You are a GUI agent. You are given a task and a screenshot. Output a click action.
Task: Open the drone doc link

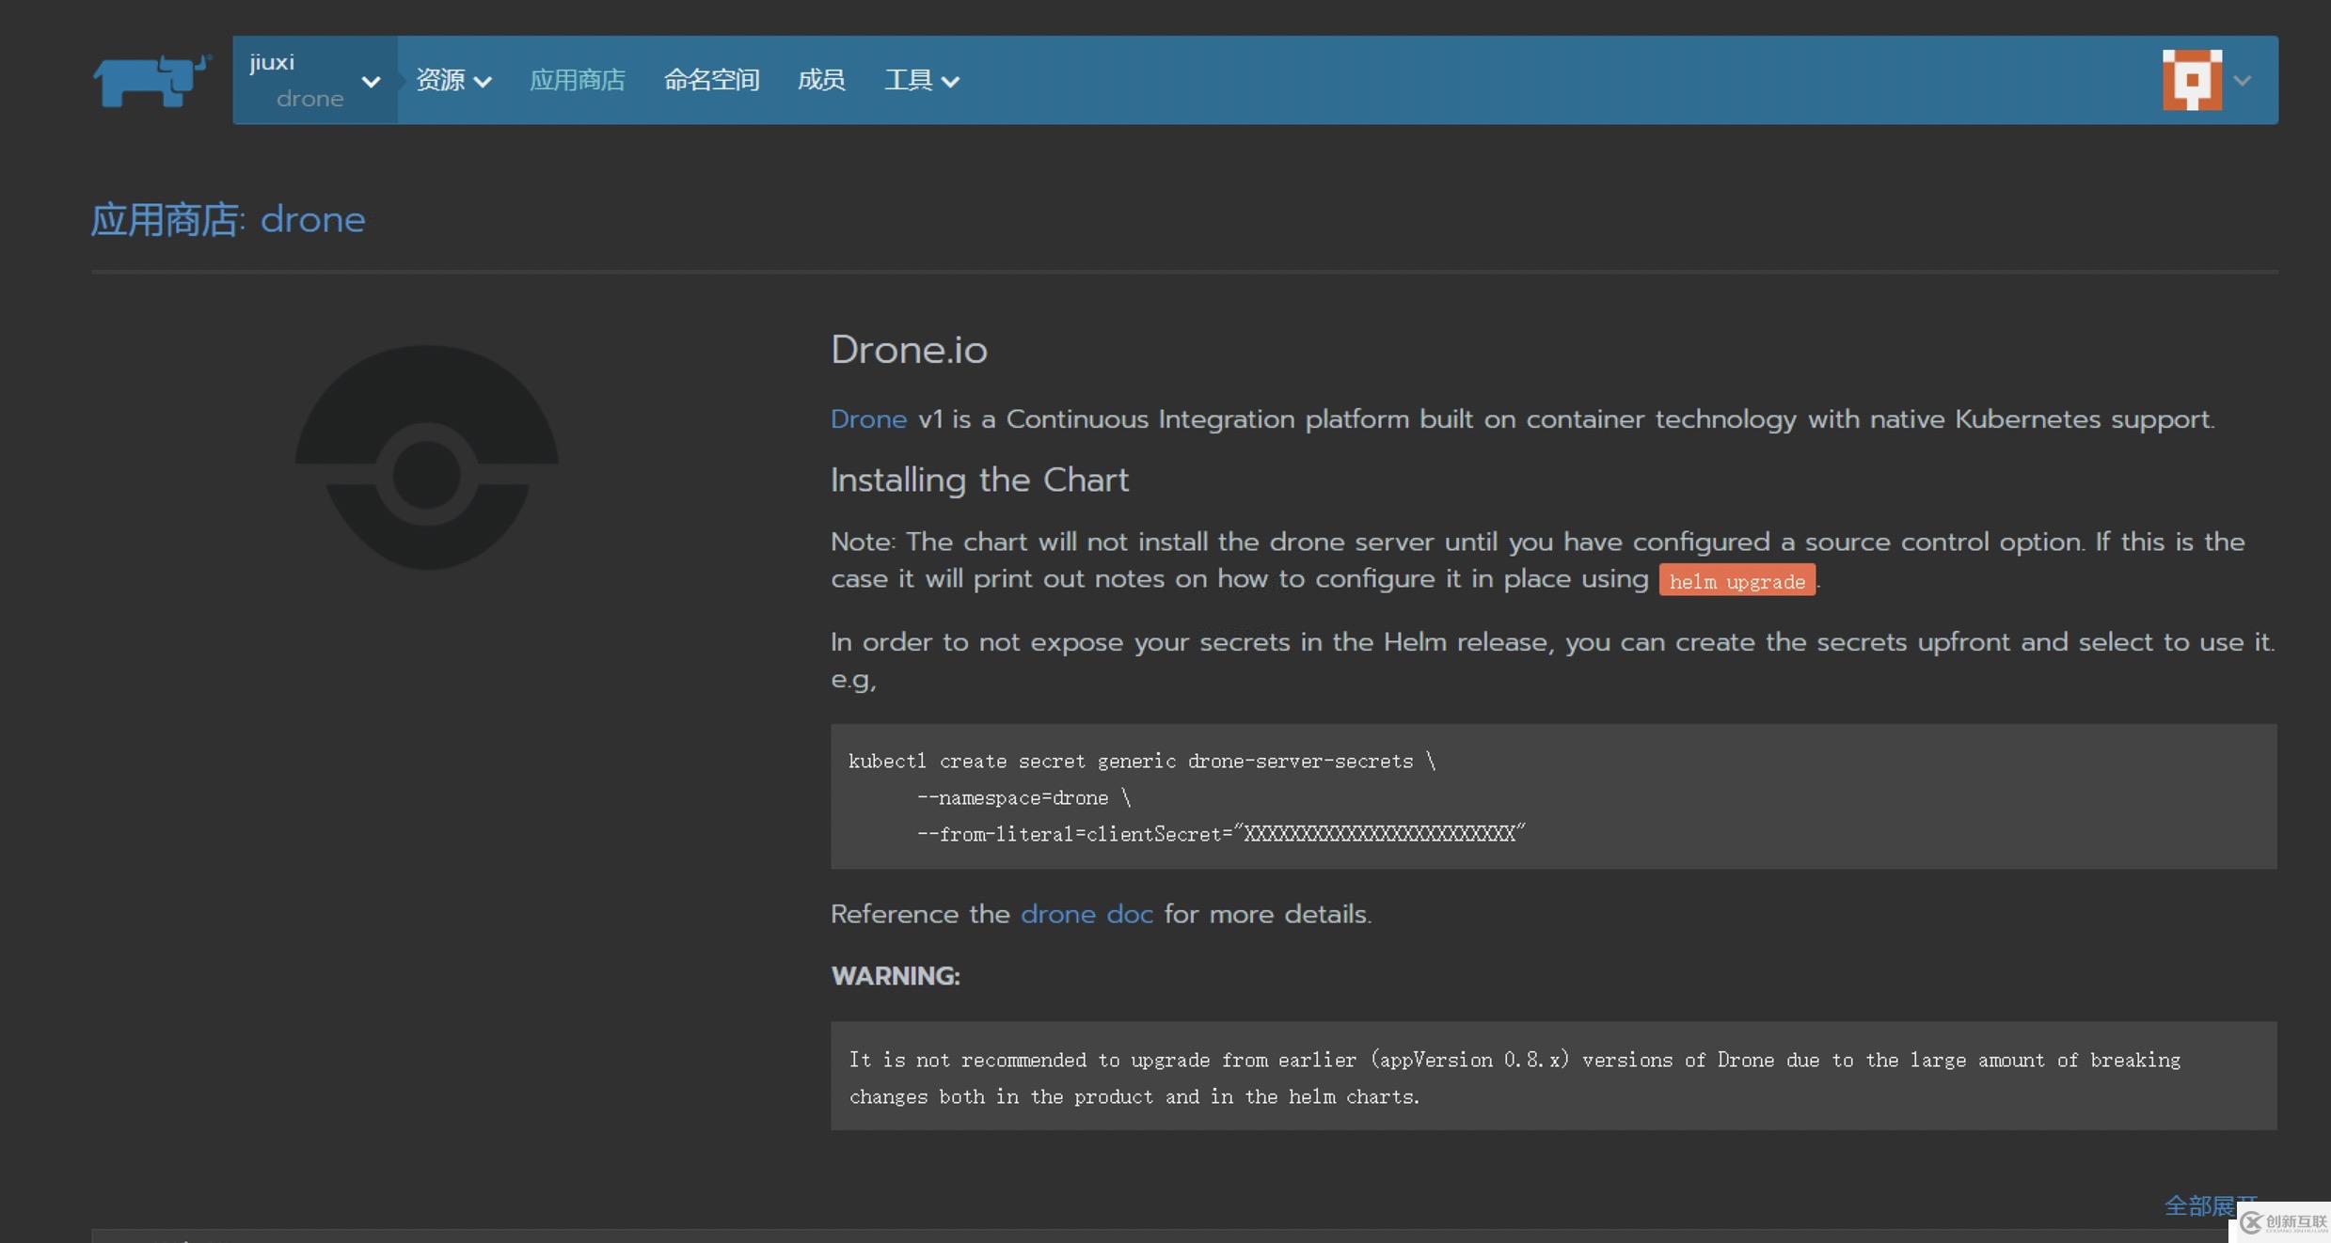coord(1086,914)
